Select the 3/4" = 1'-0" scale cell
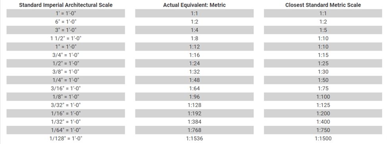This screenshot has width=387, height=144. pos(65,55)
